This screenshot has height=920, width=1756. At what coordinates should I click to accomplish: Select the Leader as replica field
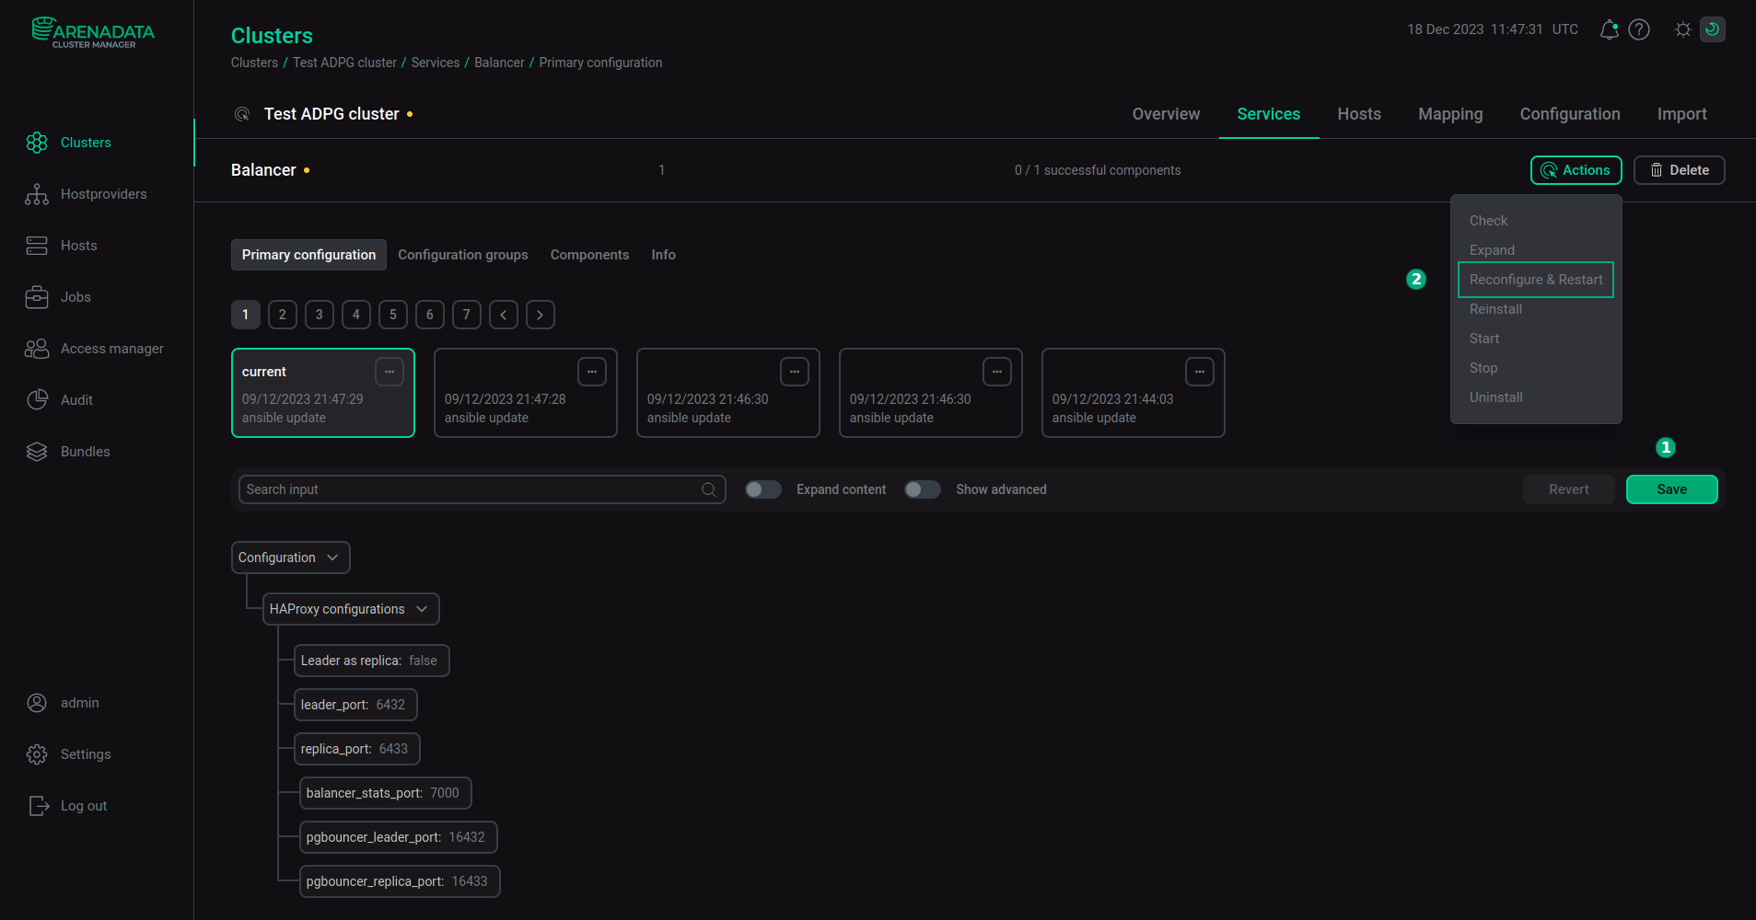point(372,661)
